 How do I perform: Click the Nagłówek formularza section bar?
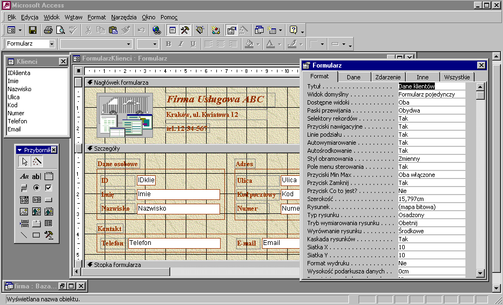[192, 83]
